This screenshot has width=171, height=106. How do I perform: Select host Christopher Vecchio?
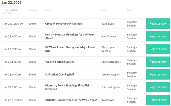[108, 49]
